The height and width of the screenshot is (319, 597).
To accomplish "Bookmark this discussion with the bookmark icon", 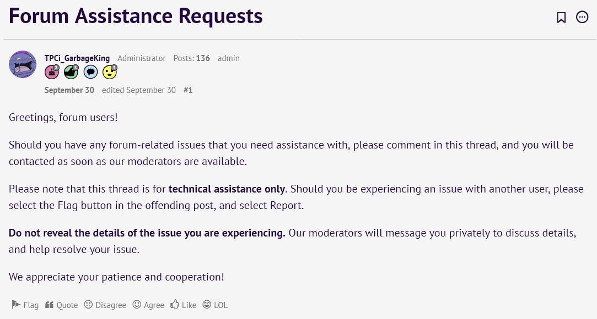I will point(561,17).
